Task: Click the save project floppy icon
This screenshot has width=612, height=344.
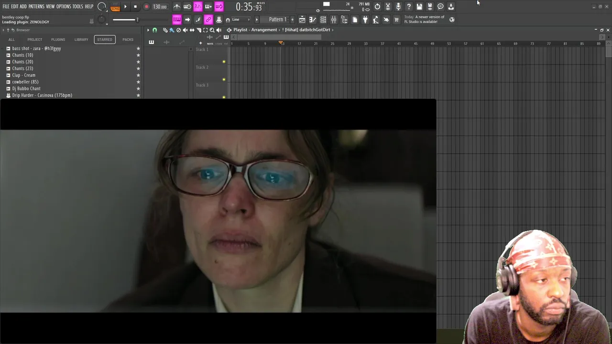Action: [x=419, y=7]
